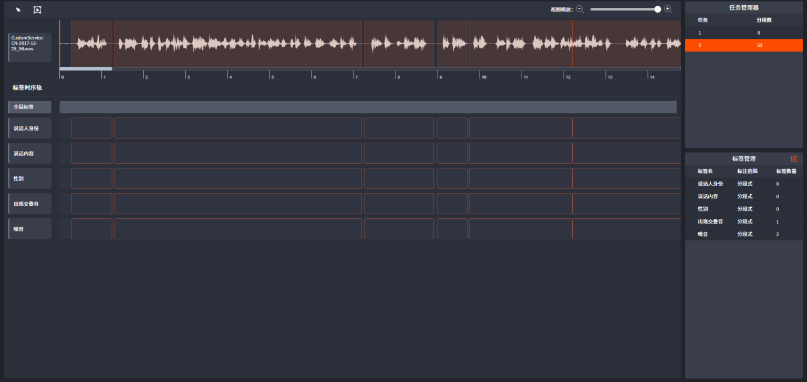Select 噪音 row in label management

(x=743, y=234)
